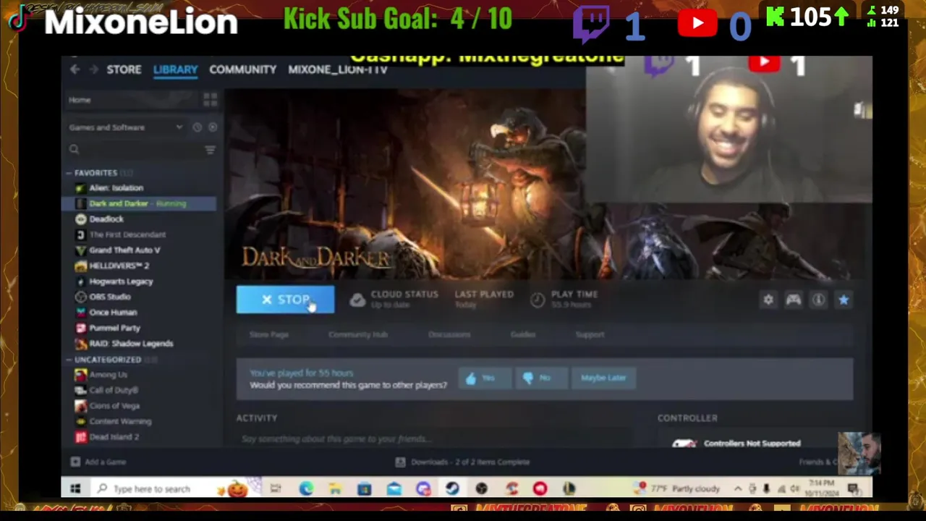
Task: Open File Explorer from the taskbar
Action: click(x=335, y=489)
